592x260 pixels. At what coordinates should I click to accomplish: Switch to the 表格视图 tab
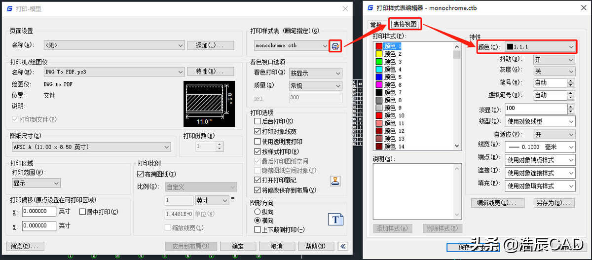coord(405,24)
